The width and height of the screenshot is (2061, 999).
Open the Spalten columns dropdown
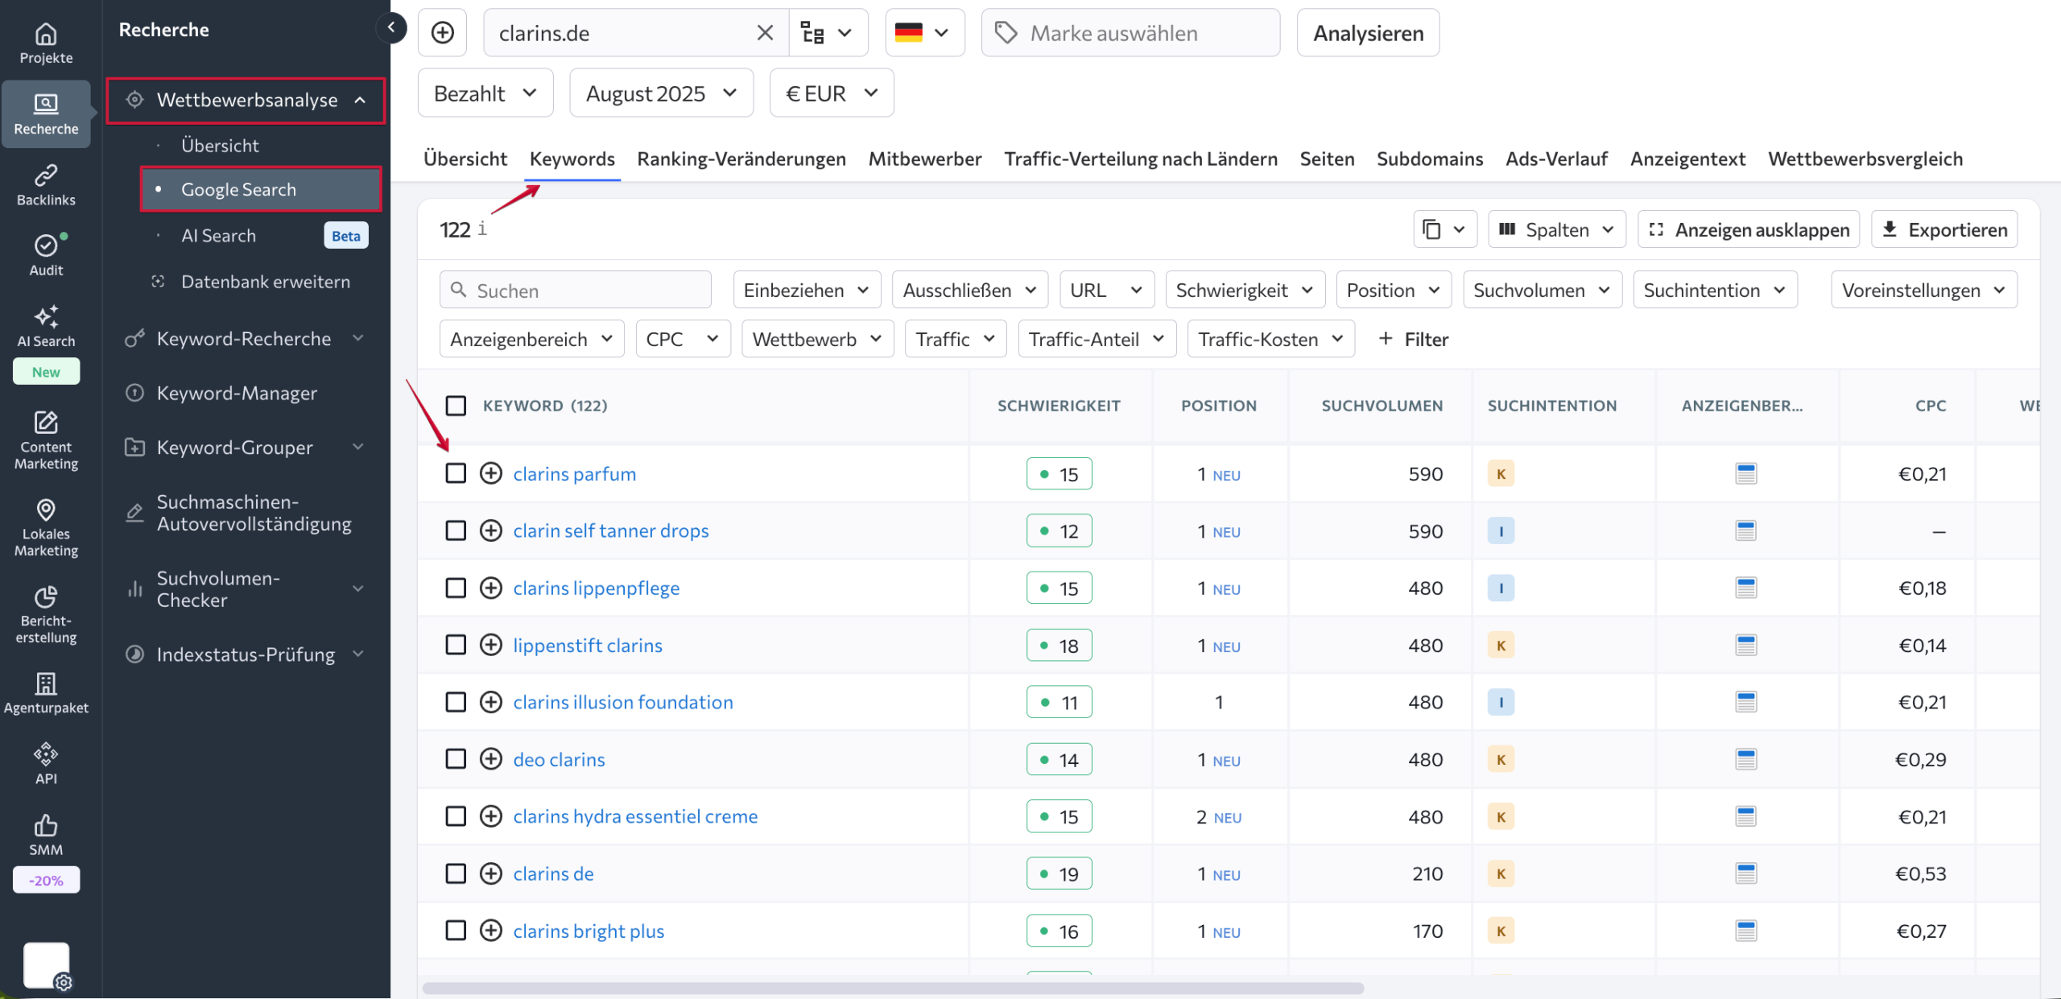(x=1557, y=229)
